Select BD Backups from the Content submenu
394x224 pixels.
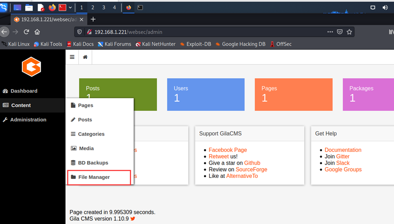pos(100,162)
